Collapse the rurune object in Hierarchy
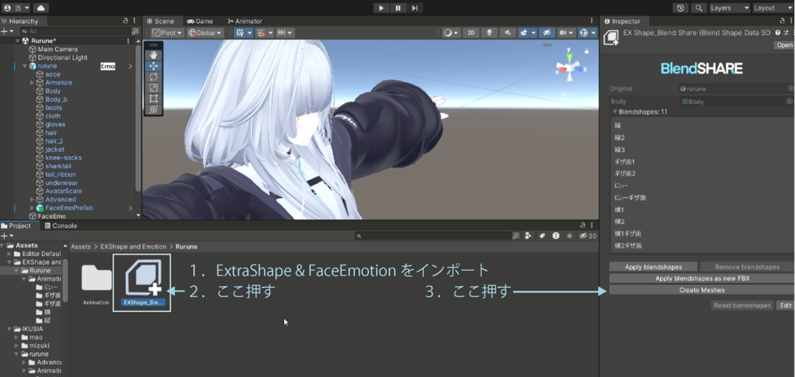The image size is (795, 377). [24, 66]
